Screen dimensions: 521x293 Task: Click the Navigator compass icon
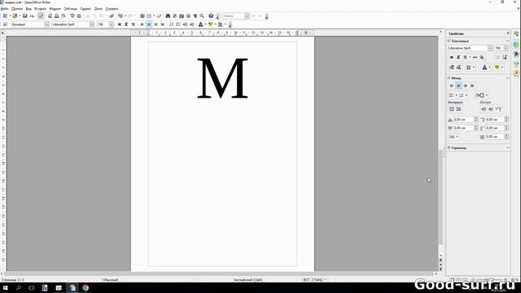coord(174,16)
